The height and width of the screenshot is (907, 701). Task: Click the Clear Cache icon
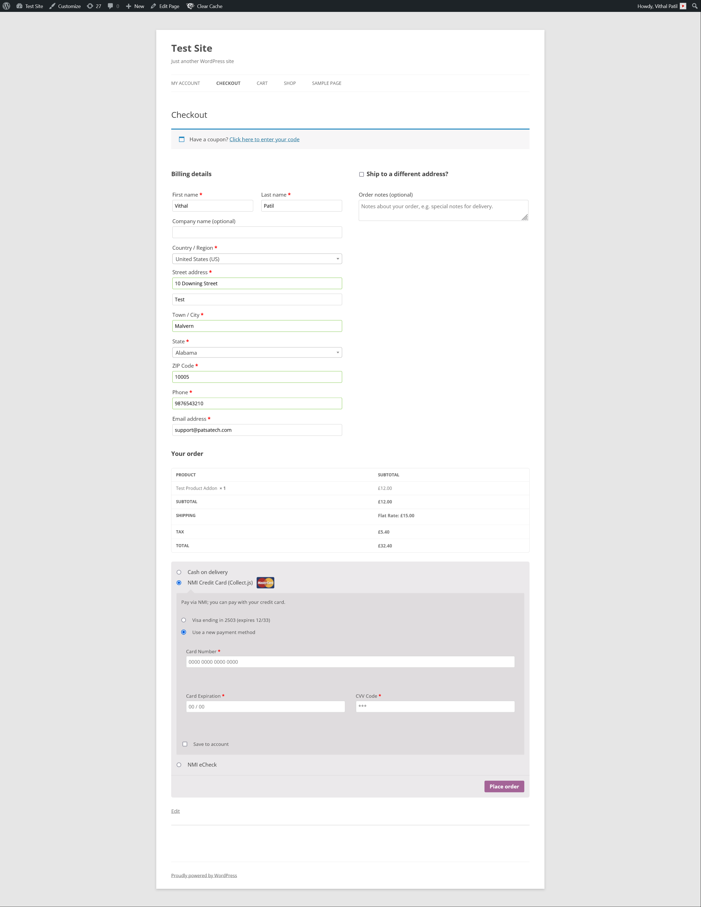pos(190,6)
